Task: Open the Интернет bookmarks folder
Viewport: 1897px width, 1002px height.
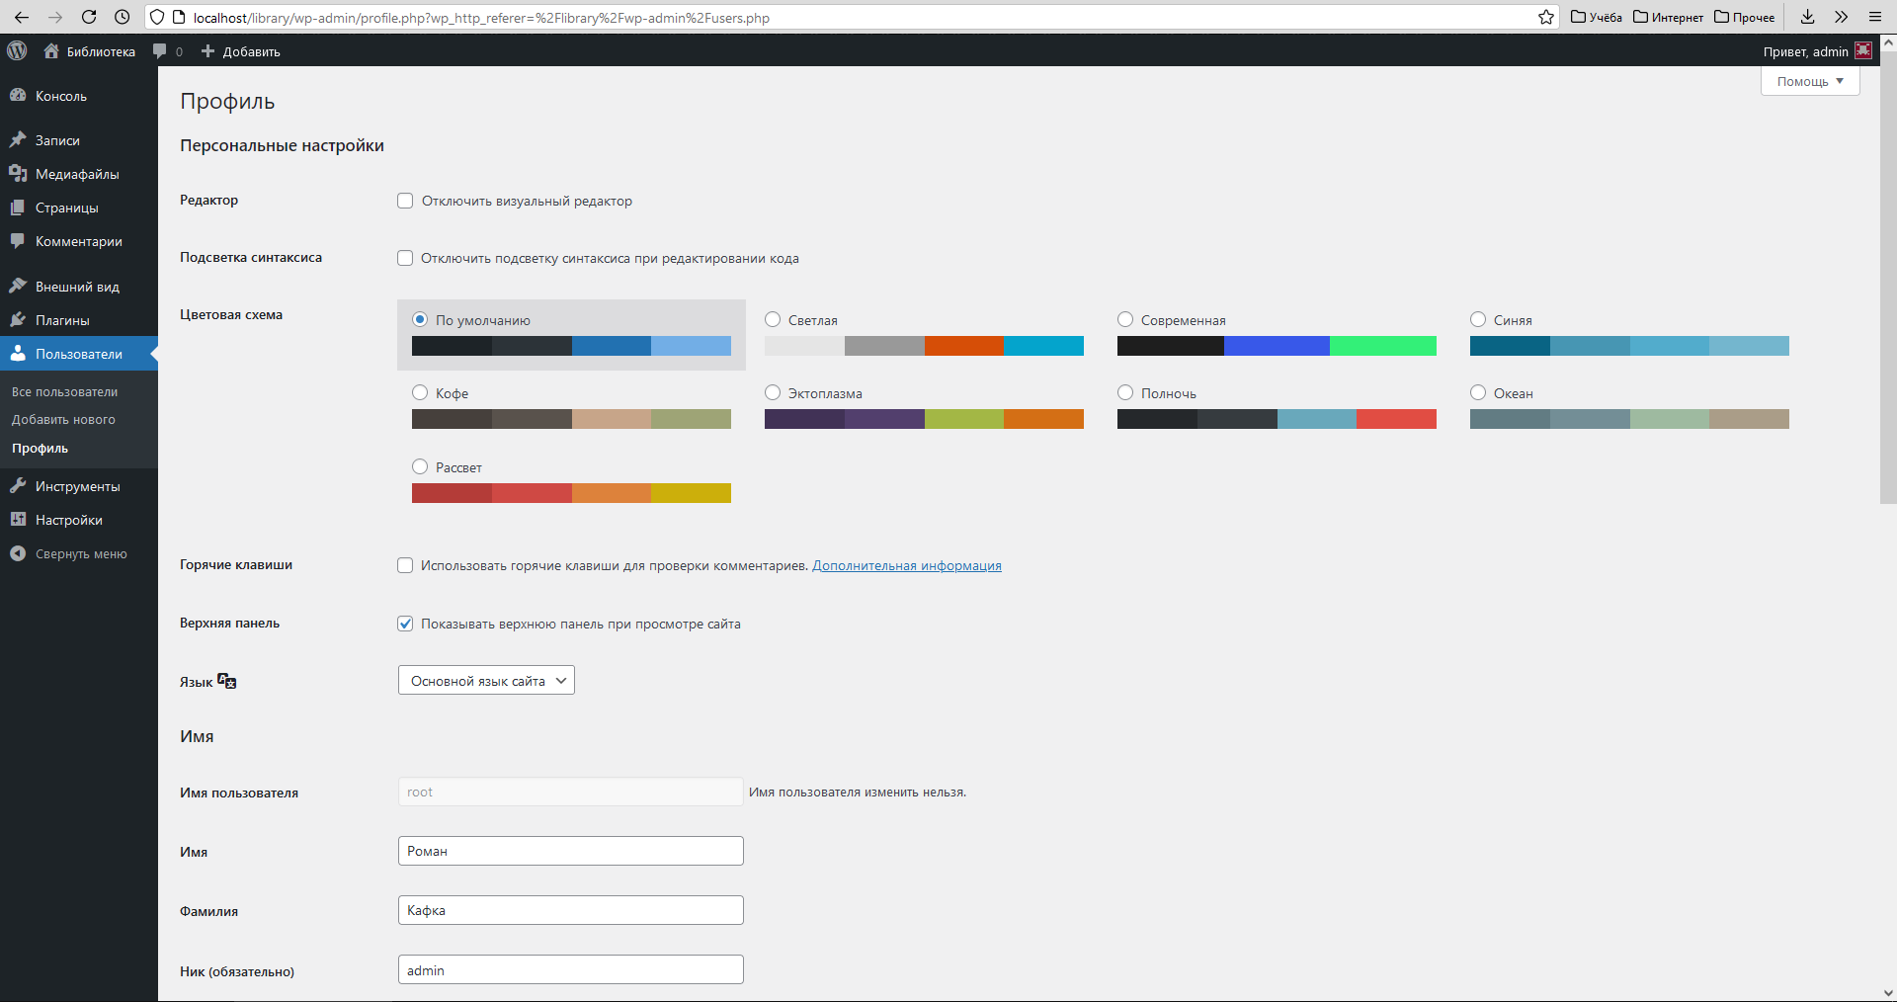Action: (x=1668, y=17)
